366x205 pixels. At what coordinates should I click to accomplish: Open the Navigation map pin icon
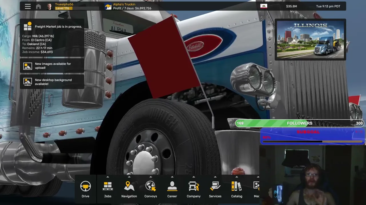pos(129,186)
